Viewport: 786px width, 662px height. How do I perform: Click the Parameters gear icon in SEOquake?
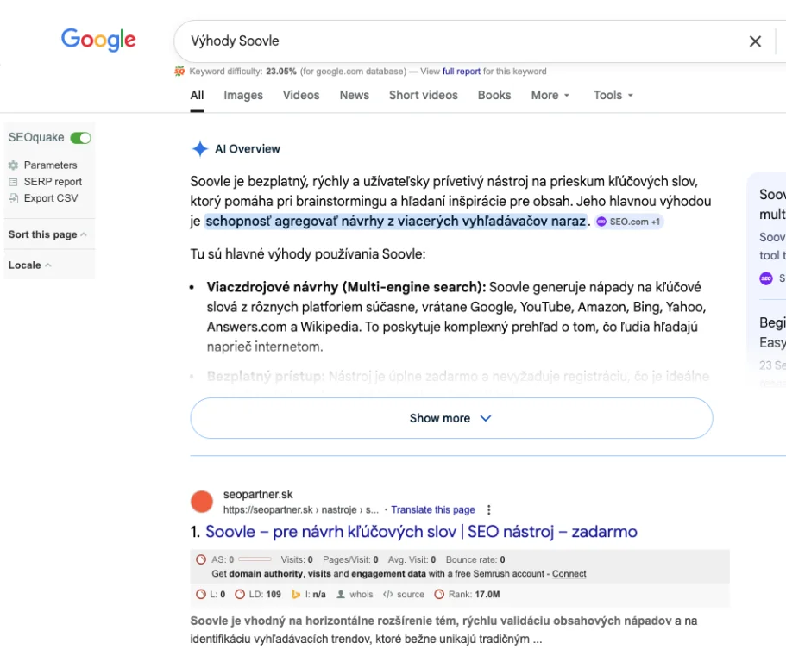(x=13, y=165)
